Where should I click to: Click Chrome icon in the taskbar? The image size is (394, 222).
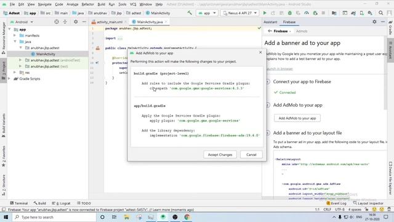[x=187, y=217]
